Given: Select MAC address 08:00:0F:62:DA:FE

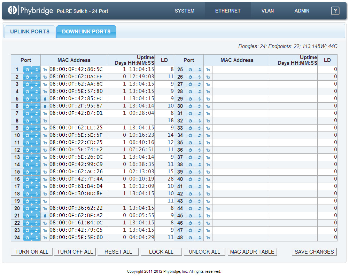Looking at the screenshot, I should pyautogui.click(x=76, y=77).
